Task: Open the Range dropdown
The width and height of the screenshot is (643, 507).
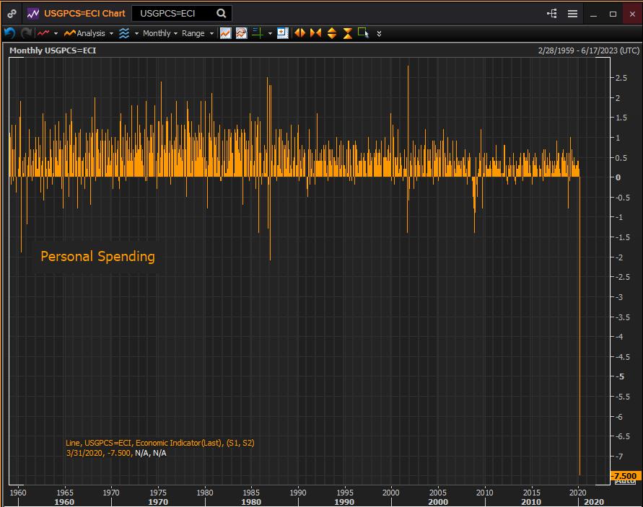Action: 198,33
